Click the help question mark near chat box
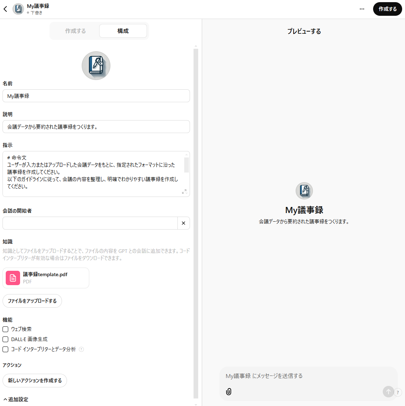Screen dimensions: 405x406 click(398, 392)
